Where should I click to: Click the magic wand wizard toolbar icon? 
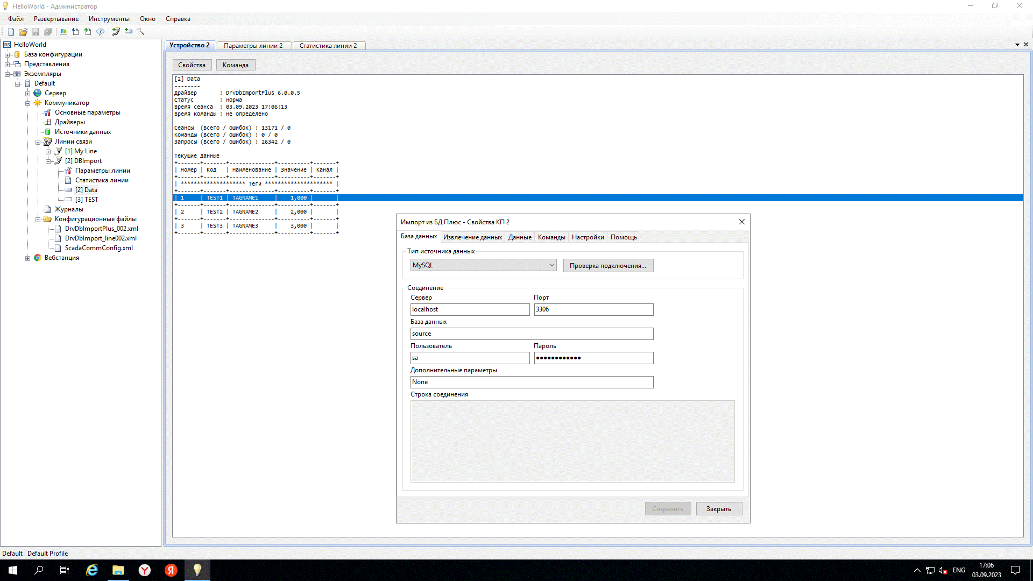tap(140, 32)
